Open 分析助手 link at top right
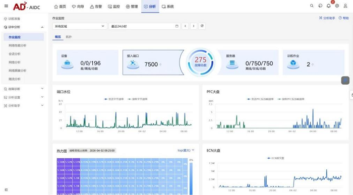This screenshot has height=195, width=353. coord(327,18)
